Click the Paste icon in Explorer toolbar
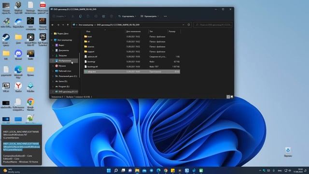 click(88, 16)
